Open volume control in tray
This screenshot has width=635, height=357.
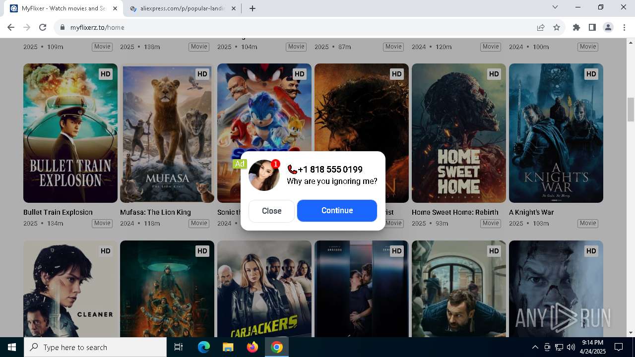coord(571,347)
